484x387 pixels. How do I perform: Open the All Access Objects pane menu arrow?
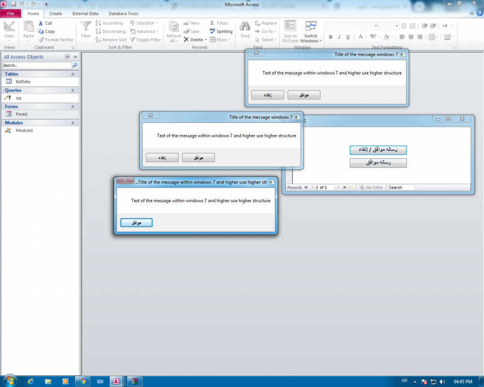67,57
